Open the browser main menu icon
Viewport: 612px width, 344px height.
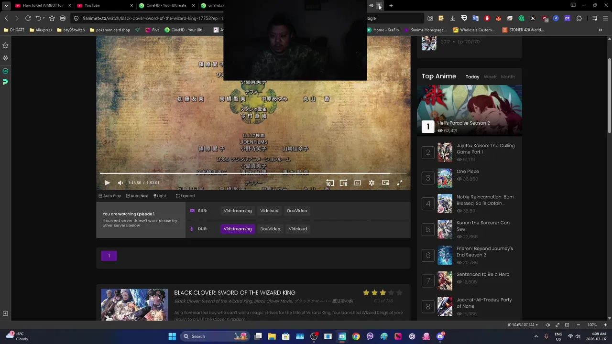click(x=606, y=18)
